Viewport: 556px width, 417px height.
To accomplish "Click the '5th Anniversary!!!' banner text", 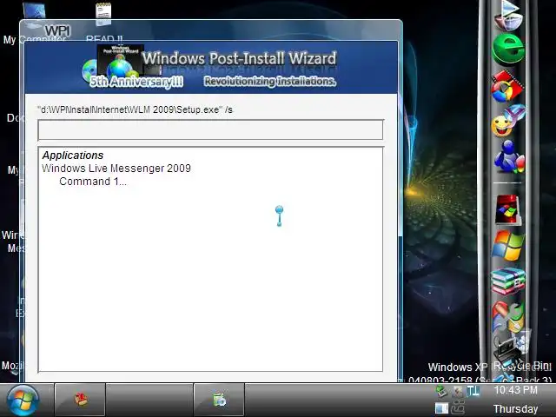I will pyautogui.click(x=136, y=82).
